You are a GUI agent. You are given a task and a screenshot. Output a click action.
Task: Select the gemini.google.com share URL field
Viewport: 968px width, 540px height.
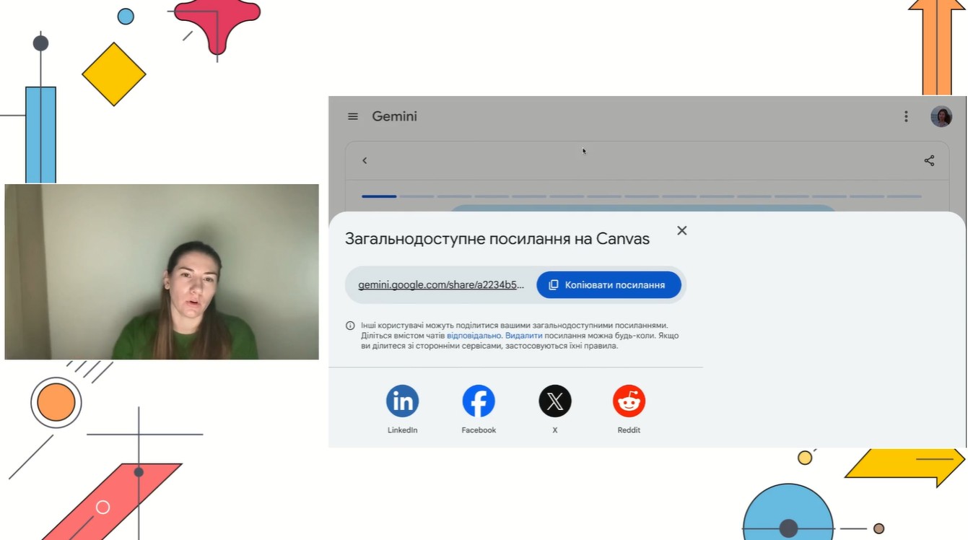pyautogui.click(x=440, y=285)
